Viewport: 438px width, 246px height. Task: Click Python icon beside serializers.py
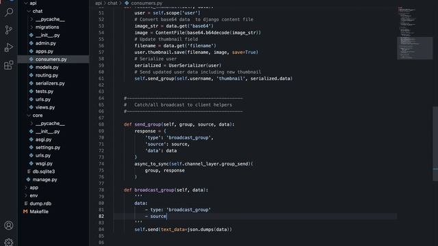(x=31, y=83)
